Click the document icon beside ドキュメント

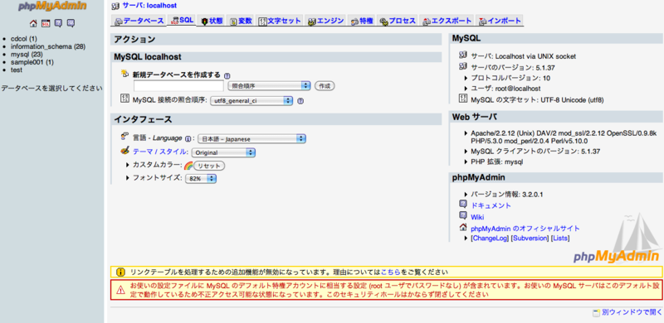click(463, 205)
